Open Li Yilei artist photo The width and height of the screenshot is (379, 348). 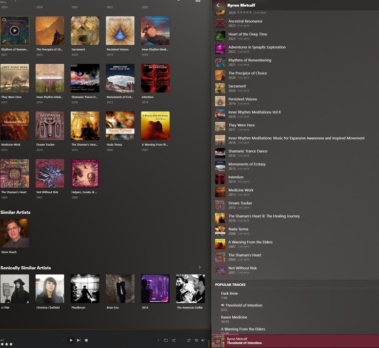[15, 288]
